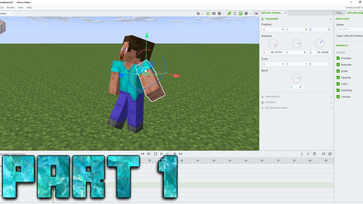Toggle the Transform section enable icon
The width and height of the screenshot is (363, 204).
pos(262,19)
